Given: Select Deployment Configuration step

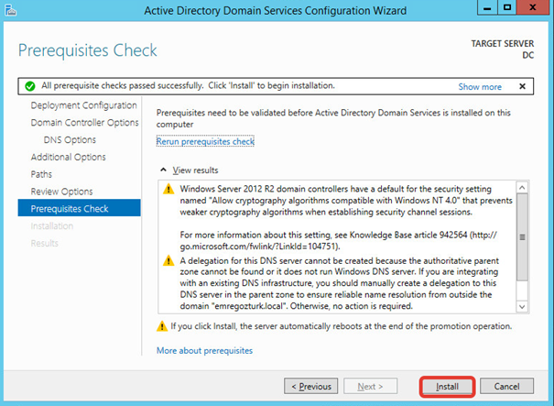Looking at the screenshot, I should (x=83, y=105).
